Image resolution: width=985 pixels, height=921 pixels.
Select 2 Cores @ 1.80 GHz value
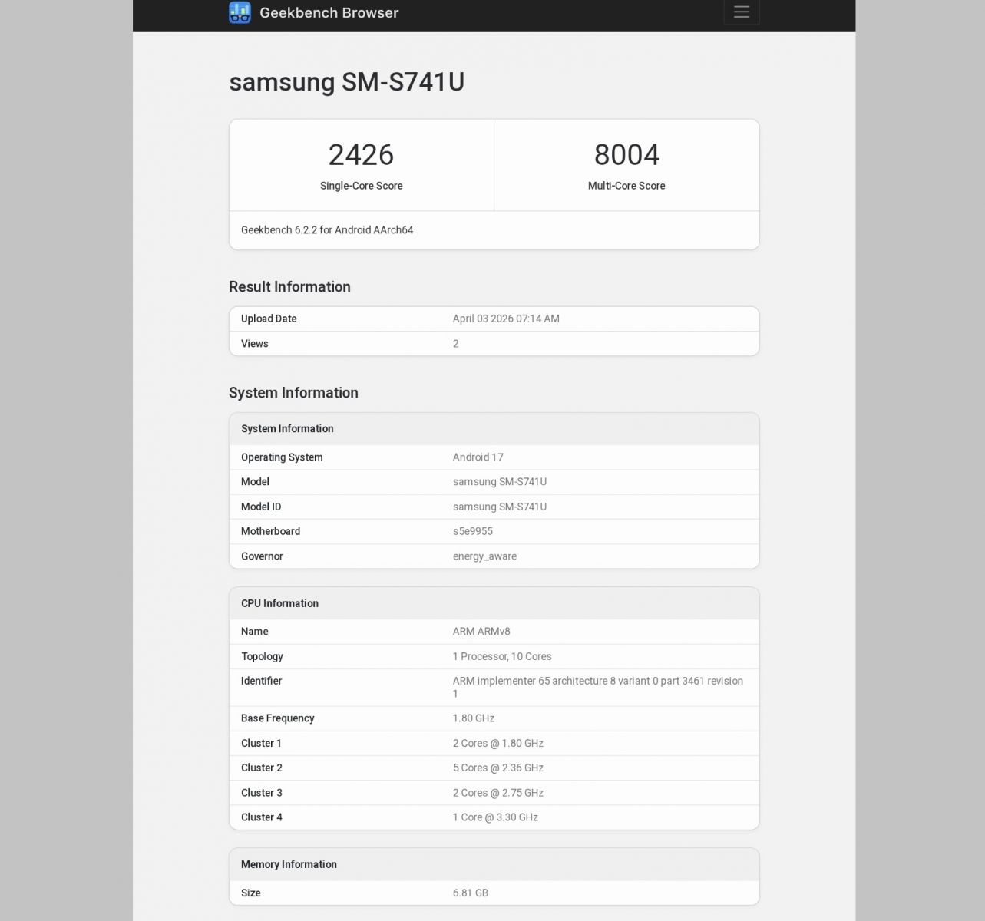tap(497, 743)
